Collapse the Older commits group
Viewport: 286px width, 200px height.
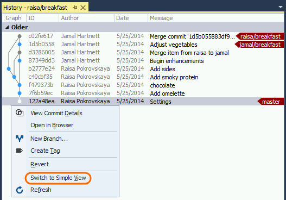7,27
